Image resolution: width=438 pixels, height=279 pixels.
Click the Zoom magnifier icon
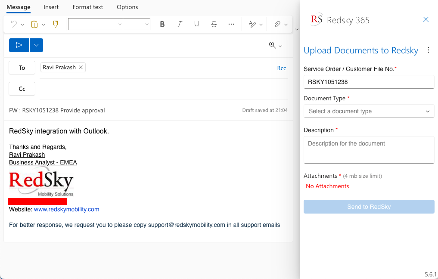(272, 45)
